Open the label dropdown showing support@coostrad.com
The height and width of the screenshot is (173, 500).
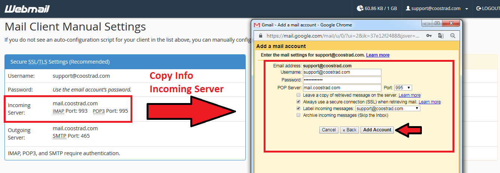387,109
